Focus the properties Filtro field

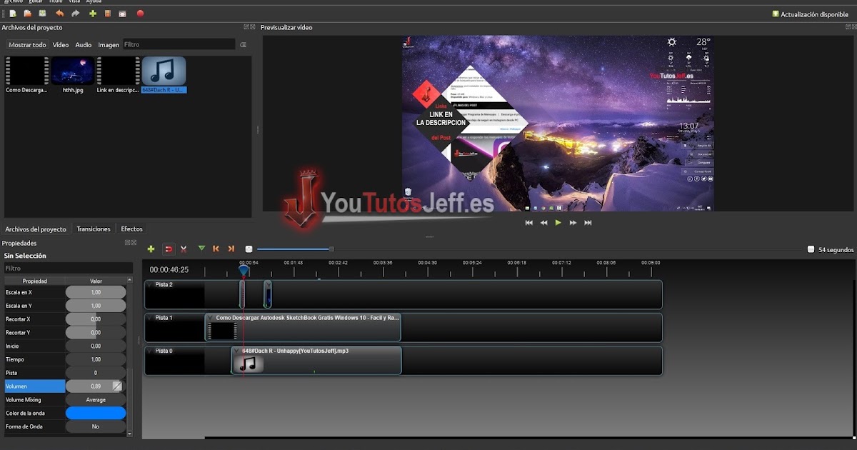[x=68, y=269]
